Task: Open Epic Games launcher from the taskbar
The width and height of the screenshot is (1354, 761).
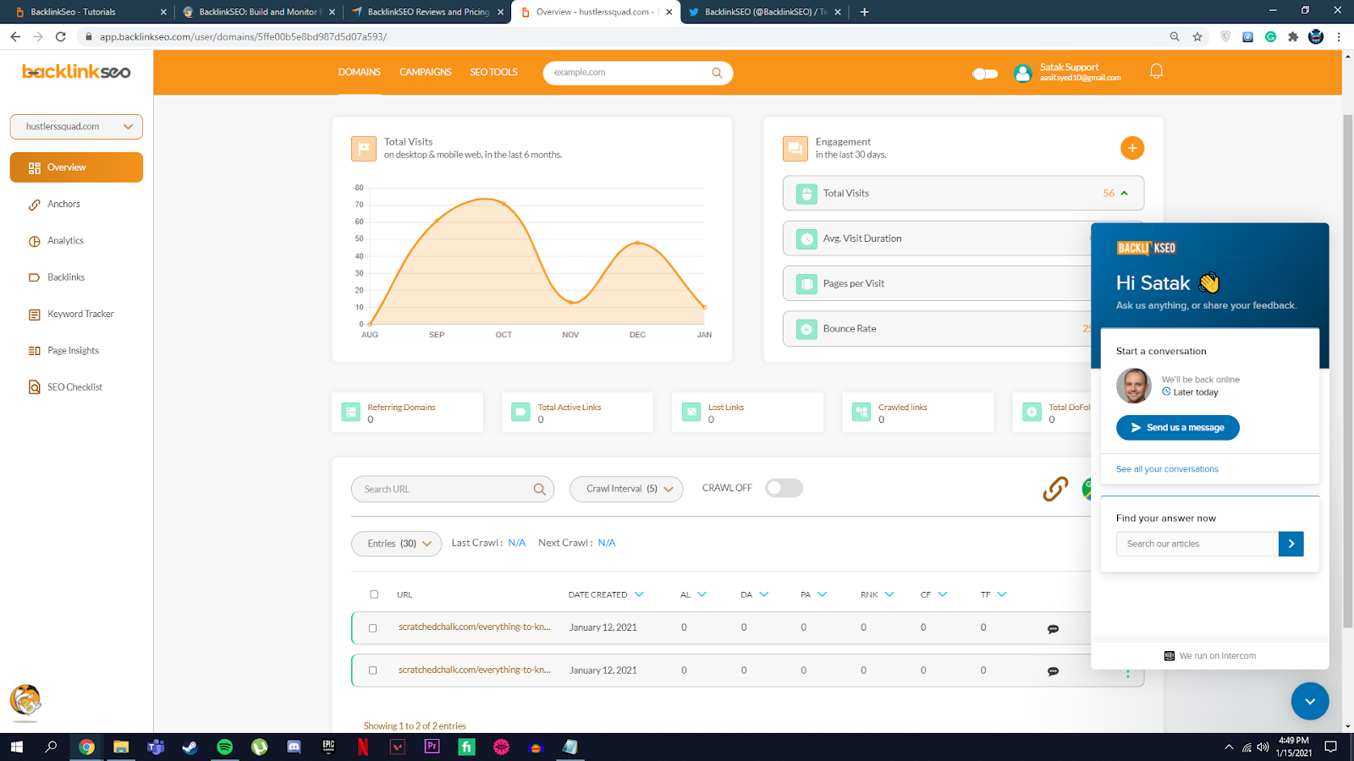Action: point(328,747)
